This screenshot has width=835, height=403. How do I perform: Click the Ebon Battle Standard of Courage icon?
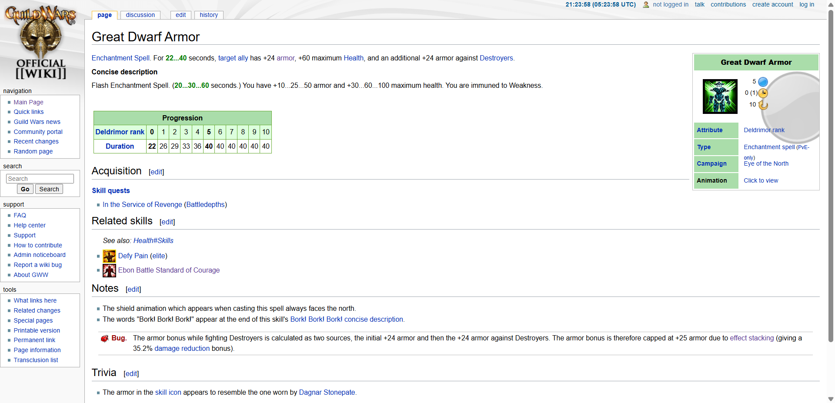tap(109, 270)
